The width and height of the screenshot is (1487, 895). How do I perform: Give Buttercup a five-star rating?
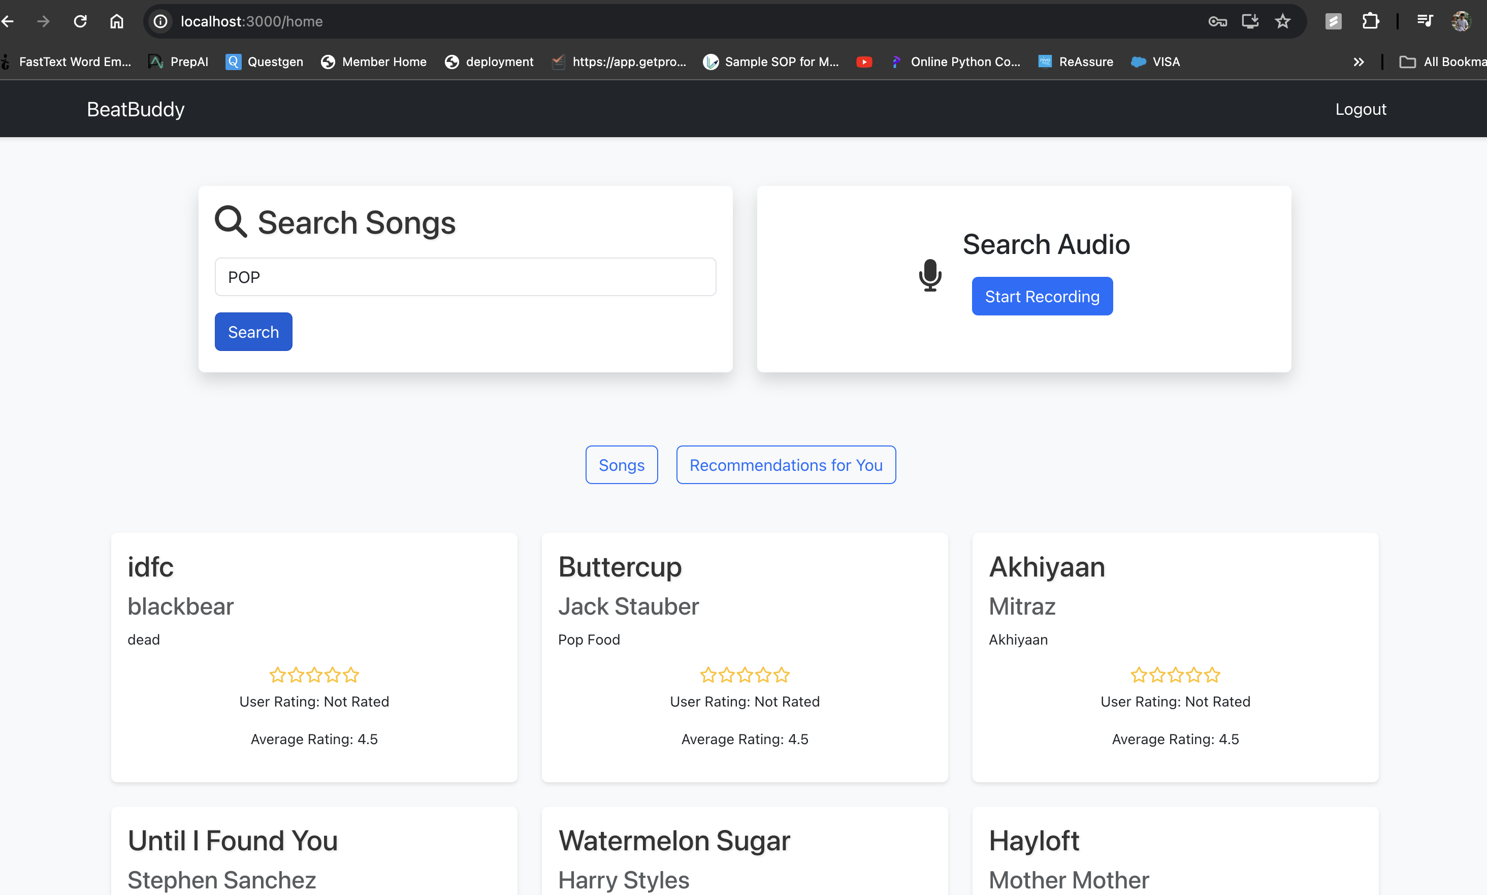click(782, 675)
